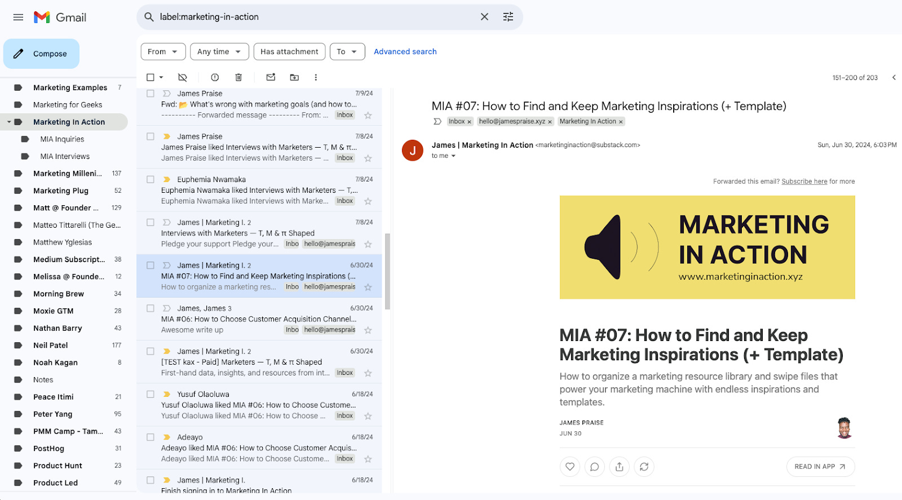
Task: Click the Advanced search link
Action: tap(405, 51)
